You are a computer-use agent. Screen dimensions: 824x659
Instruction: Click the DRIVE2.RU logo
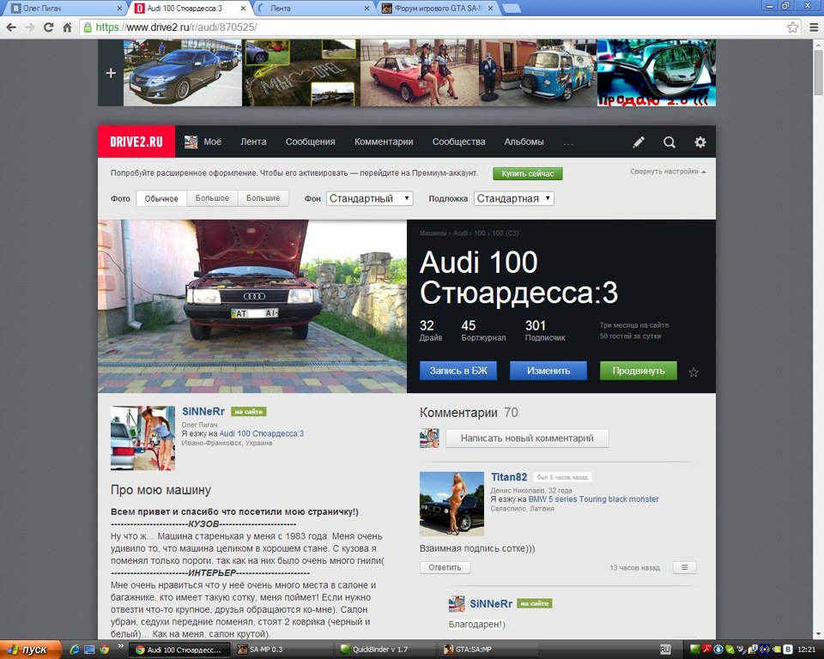tap(136, 142)
